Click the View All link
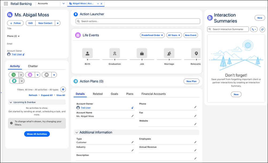Viewport: 268px width, 163px height. coord(61,95)
